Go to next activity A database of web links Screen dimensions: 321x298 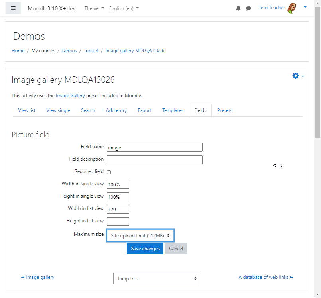[266, 277]
